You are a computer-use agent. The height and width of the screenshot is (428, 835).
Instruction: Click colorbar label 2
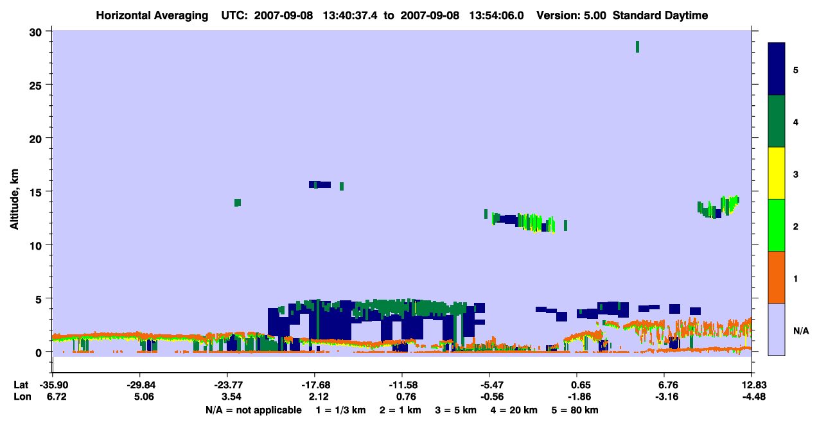(796, 226)
